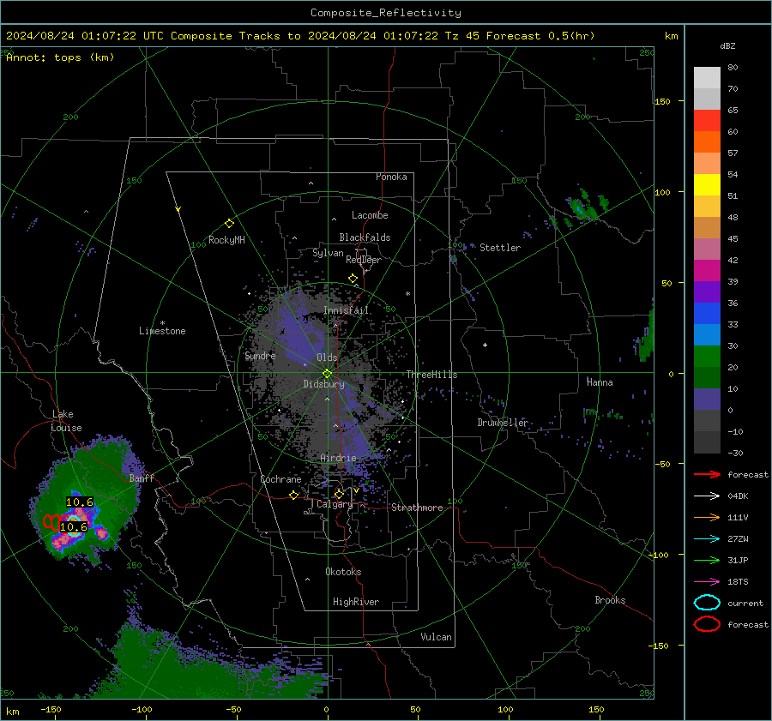Click the HighRiver city label

(356, 602)
